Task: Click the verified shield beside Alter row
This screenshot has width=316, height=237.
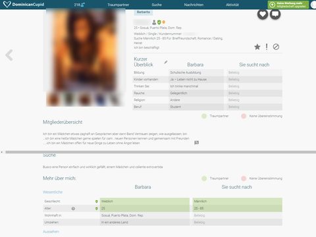Action: click(x=97, y=209)
